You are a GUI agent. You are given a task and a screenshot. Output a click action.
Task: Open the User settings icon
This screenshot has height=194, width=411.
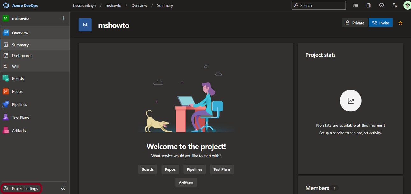coord(394,5)
